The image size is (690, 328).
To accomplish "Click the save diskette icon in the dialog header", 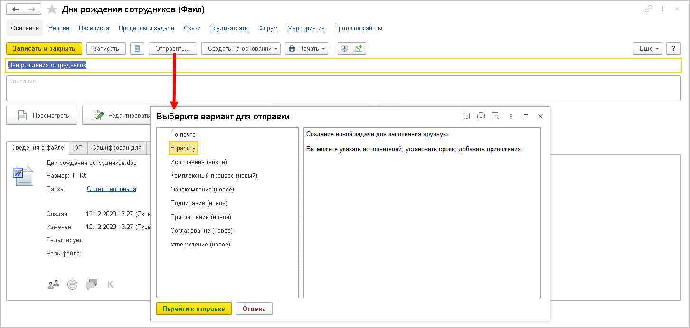I will (x=466, y=116).
